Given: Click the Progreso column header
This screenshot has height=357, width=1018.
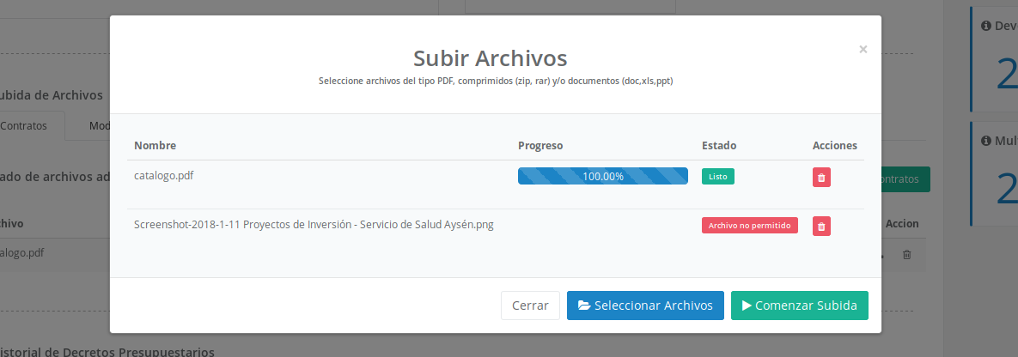Looking at the screenshot, I should click(540, 146).
